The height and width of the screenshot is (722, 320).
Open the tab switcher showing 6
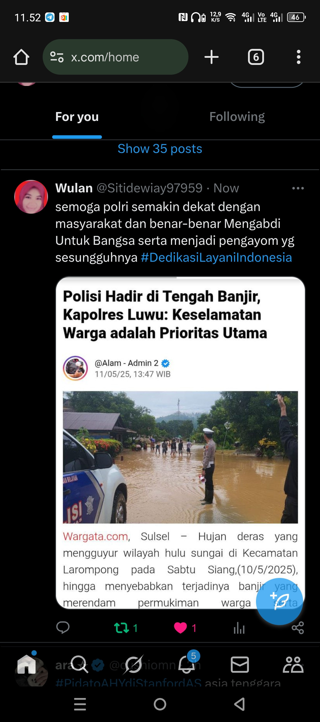tap(256, 57)
